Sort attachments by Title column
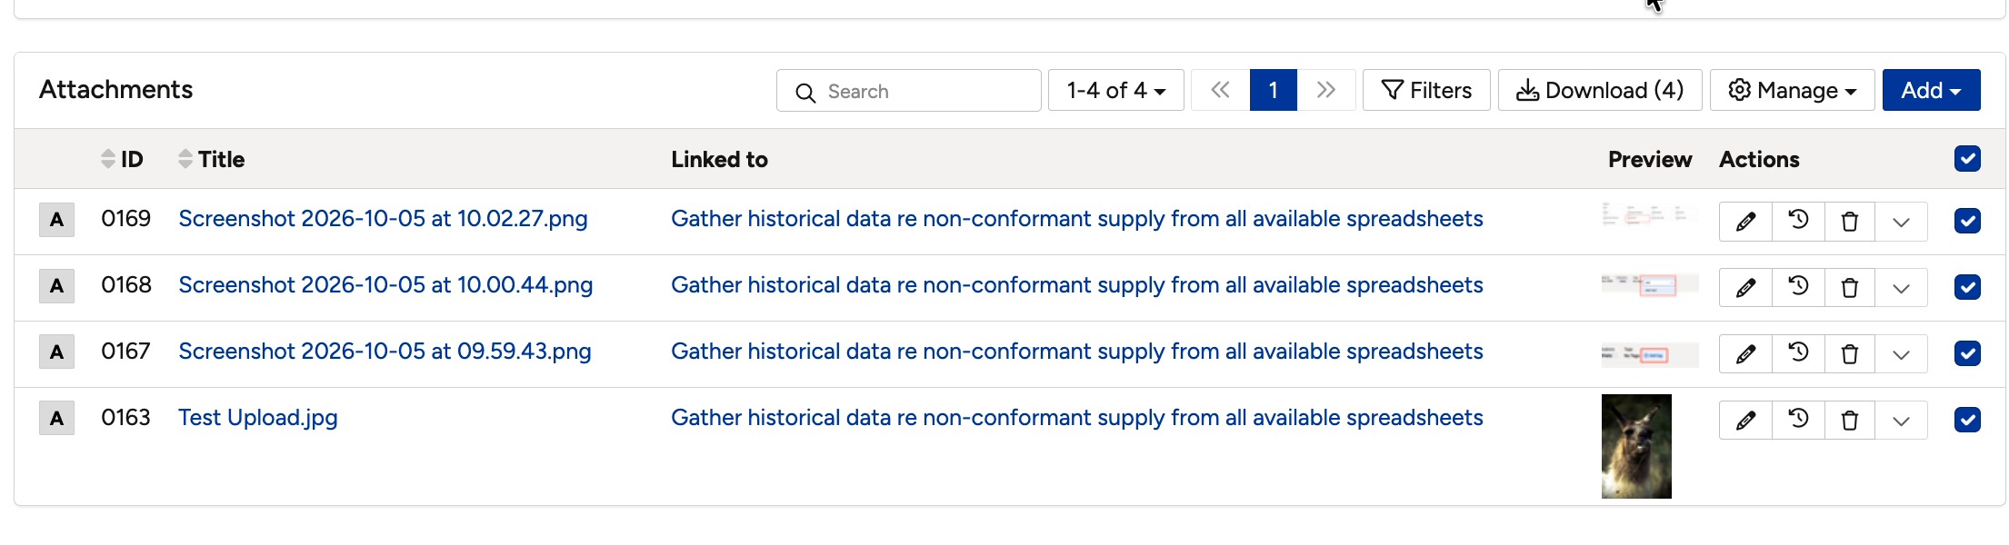The height and width of the screenshot is (545, 2009). click(x=211, y=159)
